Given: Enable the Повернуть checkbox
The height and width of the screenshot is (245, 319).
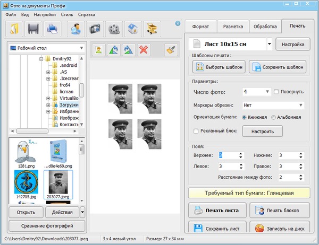Looking at the screenshot, I should (276, 92).
